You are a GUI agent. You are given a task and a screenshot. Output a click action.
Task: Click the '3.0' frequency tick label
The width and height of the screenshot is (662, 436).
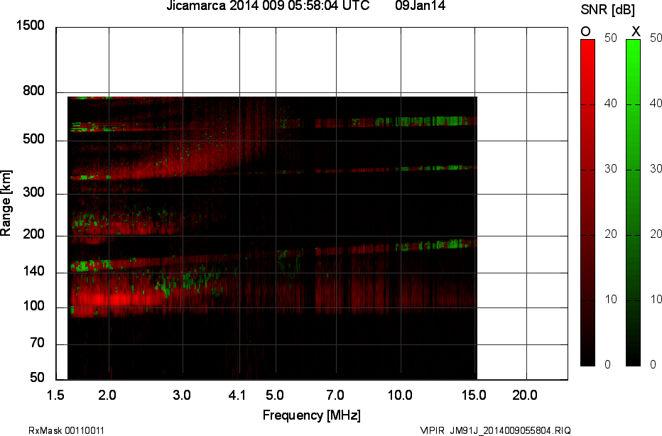click(x=182, y=396)
